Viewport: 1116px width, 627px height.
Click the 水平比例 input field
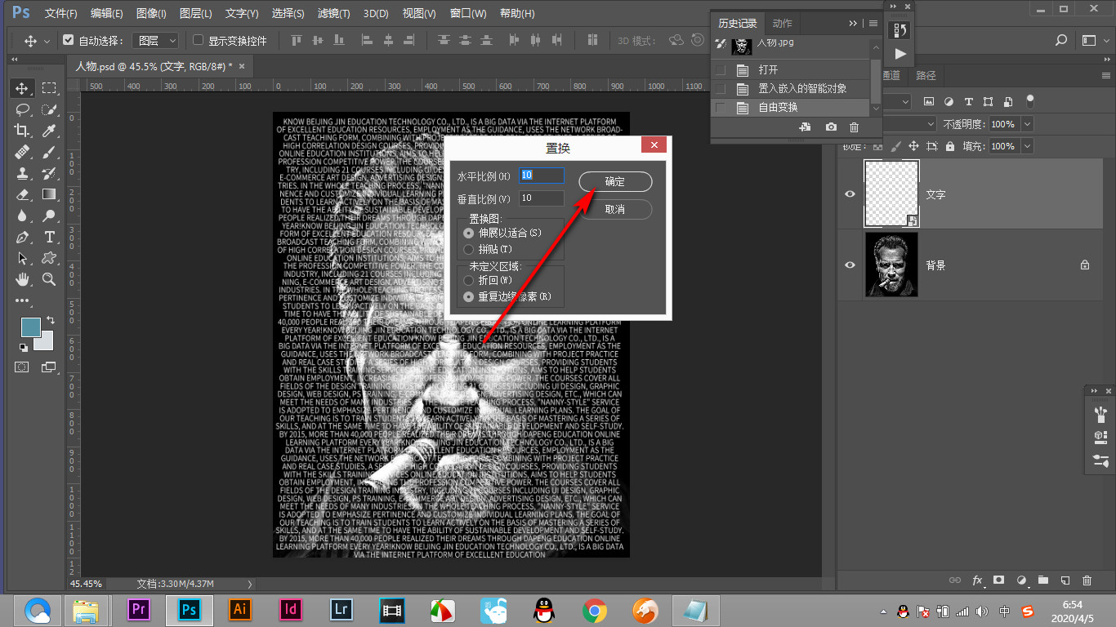click(542, 176)
